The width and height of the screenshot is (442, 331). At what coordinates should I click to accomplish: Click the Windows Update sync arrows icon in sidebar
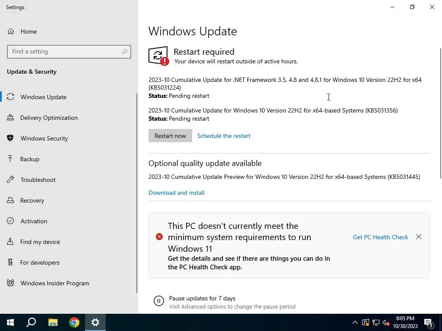(x=10, y=97)
